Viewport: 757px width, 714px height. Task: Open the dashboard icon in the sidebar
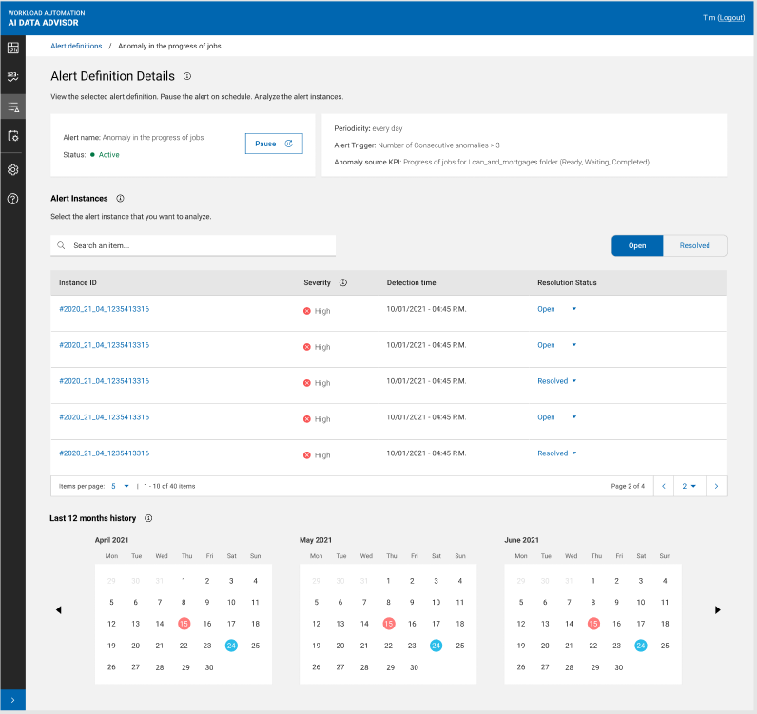click(13, 48)
